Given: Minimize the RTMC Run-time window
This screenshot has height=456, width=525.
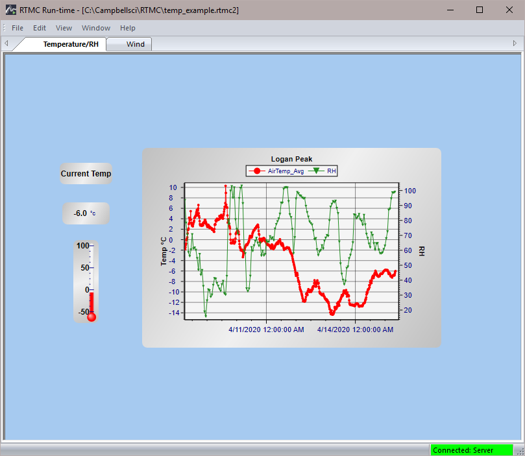Looking at the screenshot, I should pyautogui.click(x=450, y=10).
